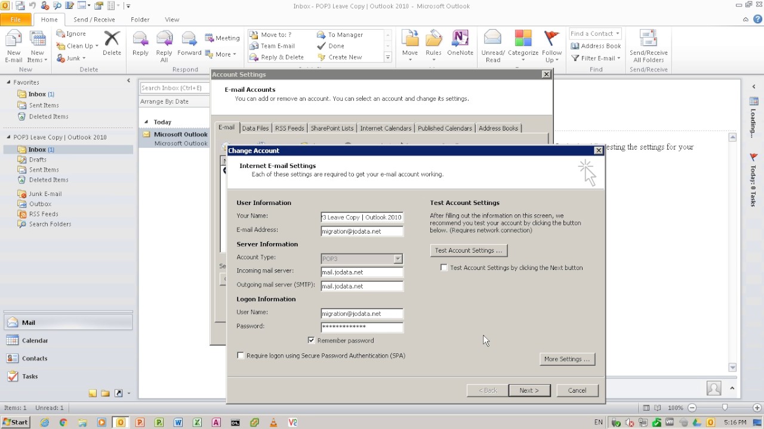Screen dimensions: 764x429
Task: Open the Address Book
Action: pyautogui.click(x=596, y=46)
